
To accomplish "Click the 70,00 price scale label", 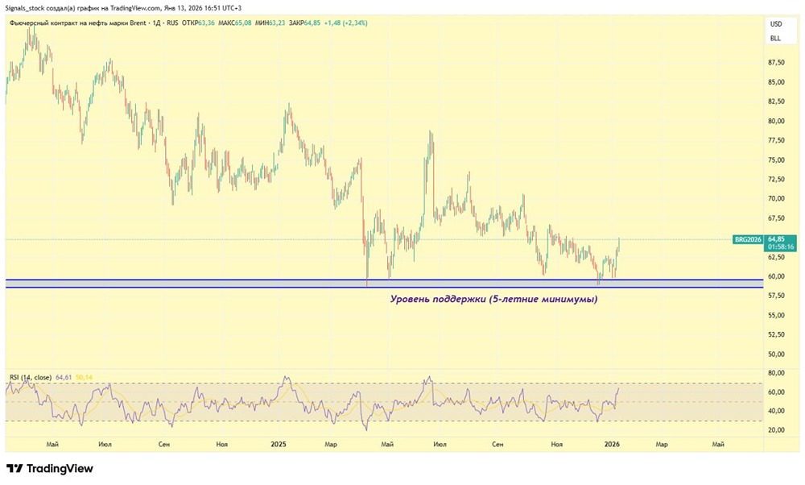I will [776, 199].
